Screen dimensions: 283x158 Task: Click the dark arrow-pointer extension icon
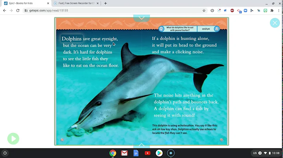click(x=252, y=11)
